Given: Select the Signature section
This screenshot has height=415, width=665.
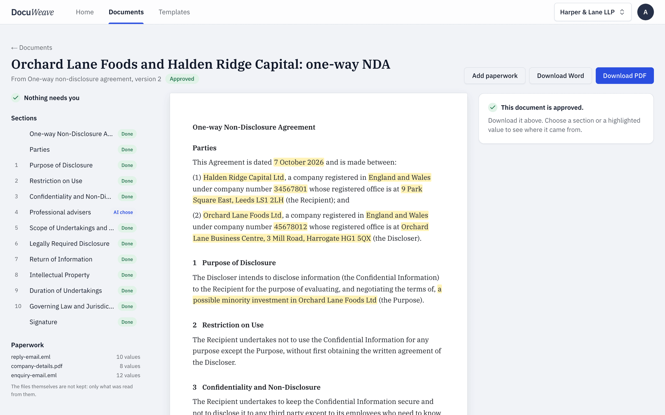Looking at the screenshot, I should point(76,322).
